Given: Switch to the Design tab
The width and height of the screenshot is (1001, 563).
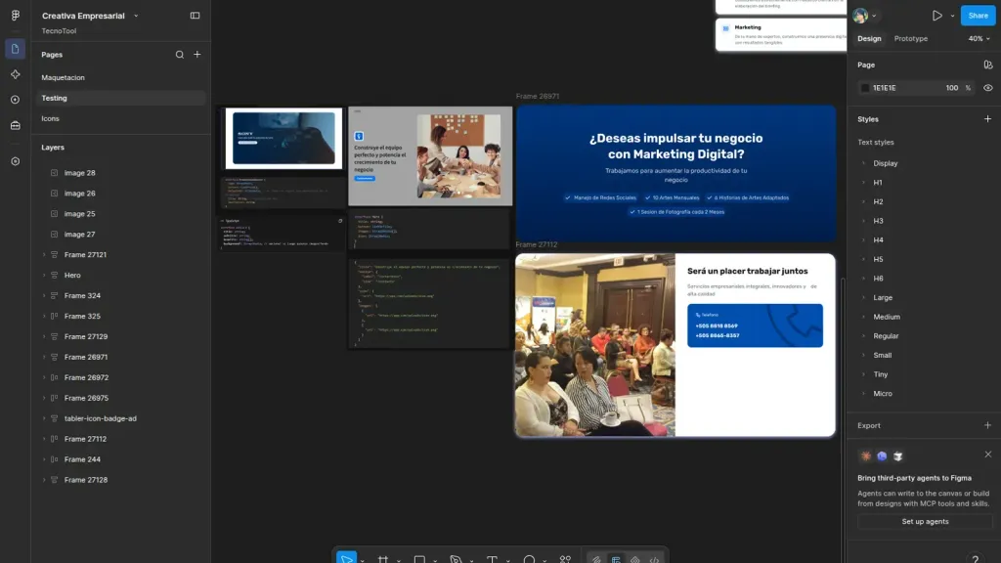Looking at the screenshot, I should pos(869,39).
